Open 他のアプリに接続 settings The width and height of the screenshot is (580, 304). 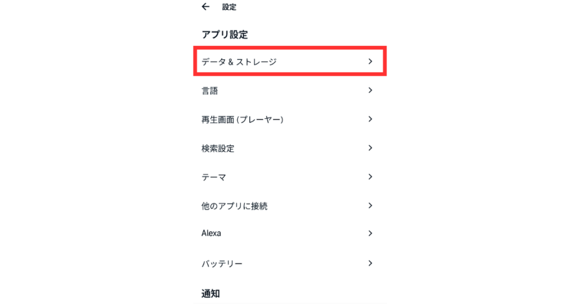[x=290, y=206]
